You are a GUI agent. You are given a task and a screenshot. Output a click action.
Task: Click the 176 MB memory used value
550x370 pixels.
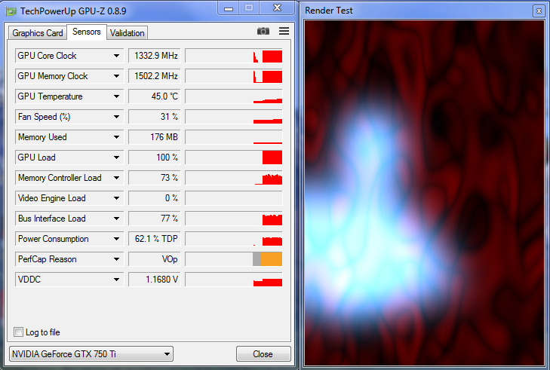click(x=155, y=137)
